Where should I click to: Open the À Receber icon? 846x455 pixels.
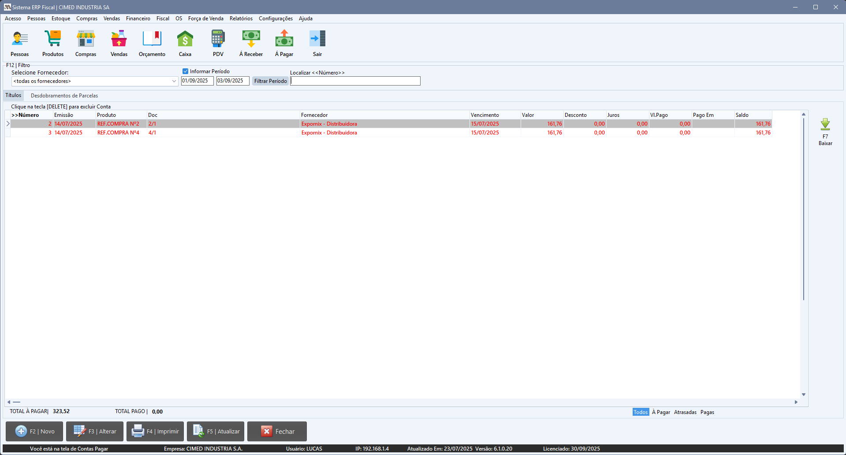[x=251, y=39]
